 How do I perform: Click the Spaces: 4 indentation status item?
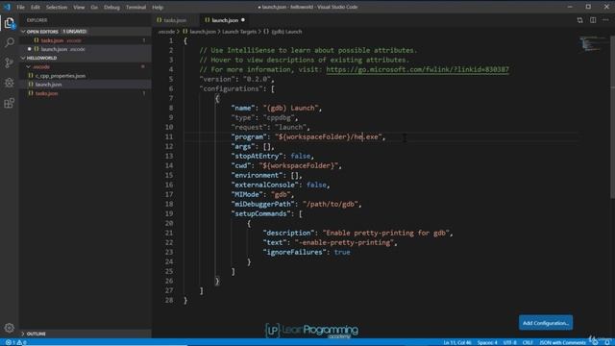(487, 342)
